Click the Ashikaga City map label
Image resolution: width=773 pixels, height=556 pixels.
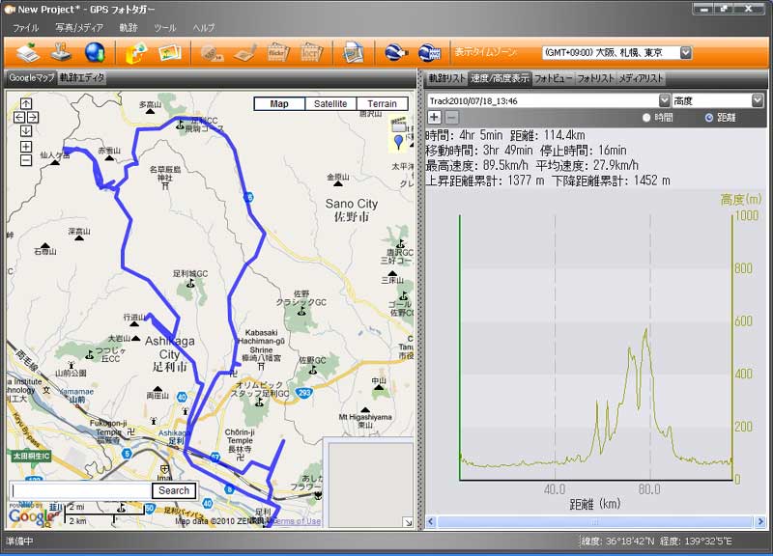point(170,353)
